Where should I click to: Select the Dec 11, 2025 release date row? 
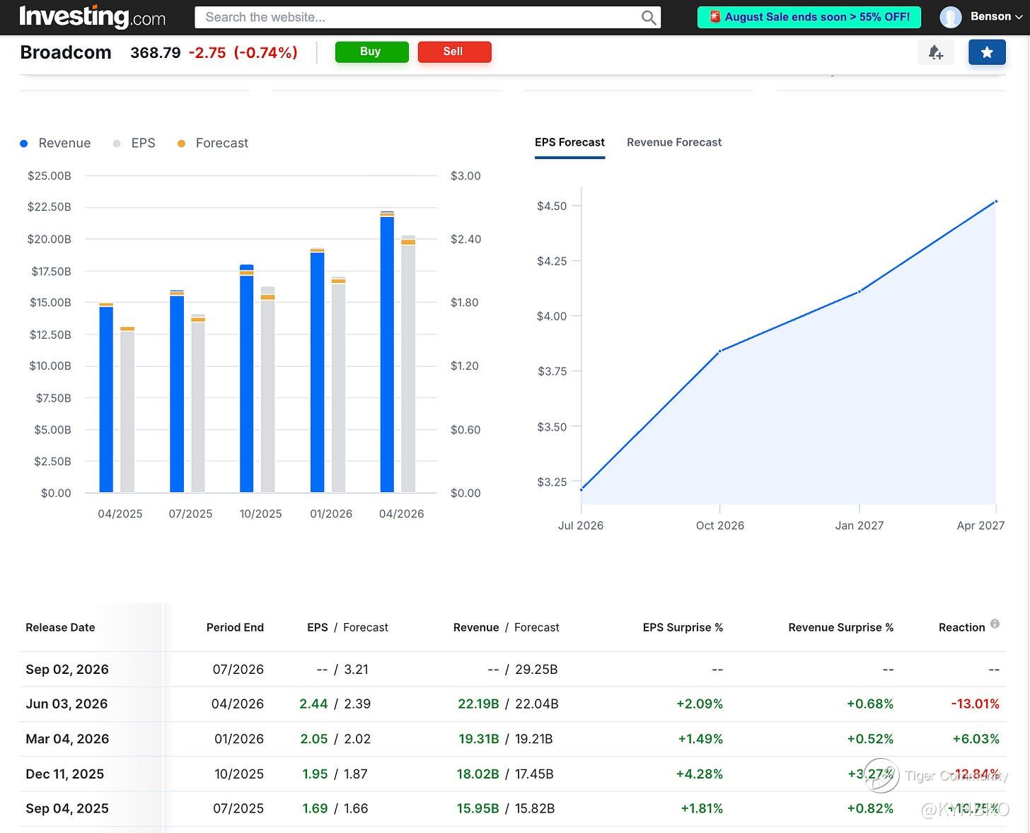513,774
